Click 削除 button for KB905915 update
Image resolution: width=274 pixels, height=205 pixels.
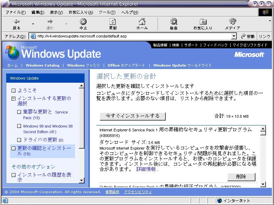241,177
